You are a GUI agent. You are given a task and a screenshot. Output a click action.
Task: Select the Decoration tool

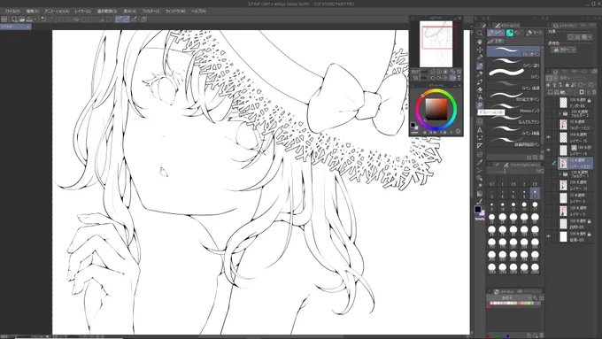[480, 105]
